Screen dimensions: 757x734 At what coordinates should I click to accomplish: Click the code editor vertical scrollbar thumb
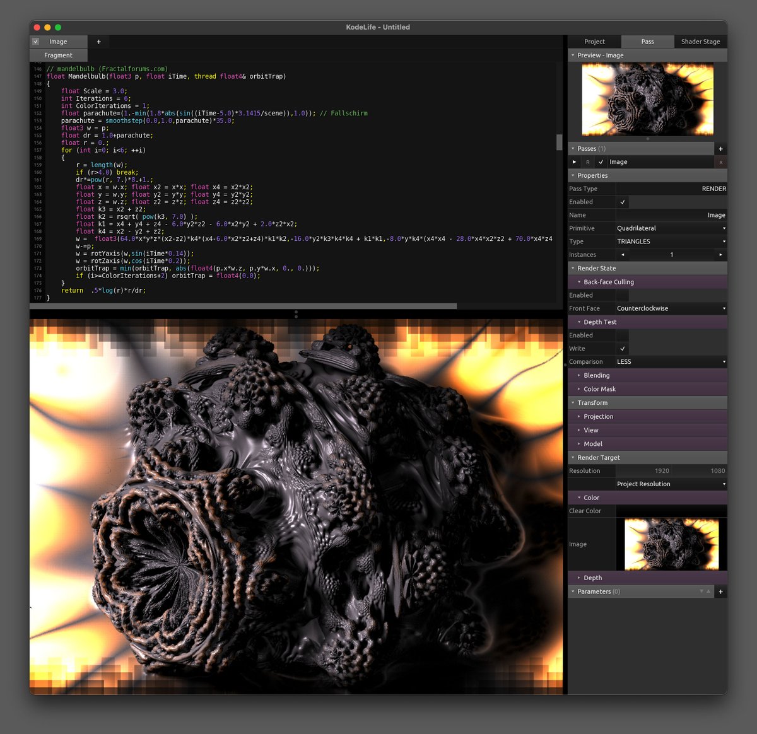(x=559, y=142)
